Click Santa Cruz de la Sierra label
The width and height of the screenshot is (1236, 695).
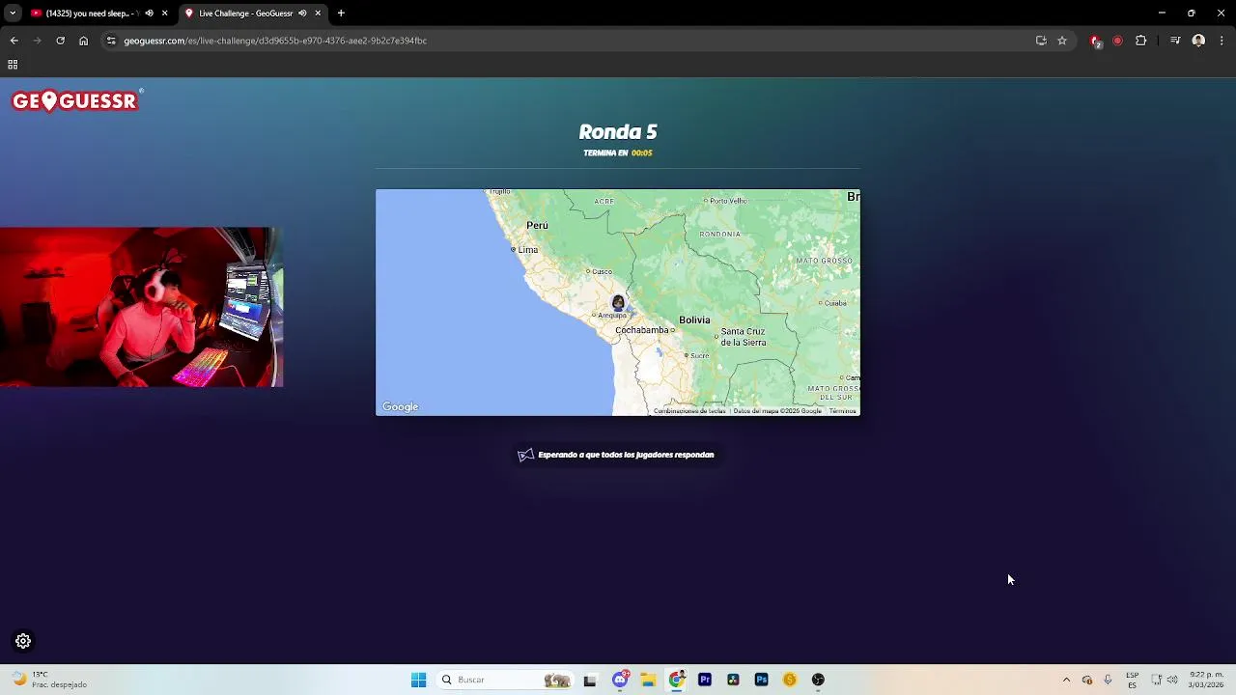click(744, 337)
